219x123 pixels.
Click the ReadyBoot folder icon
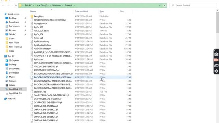pyautogui.click(x=32, y=16)
